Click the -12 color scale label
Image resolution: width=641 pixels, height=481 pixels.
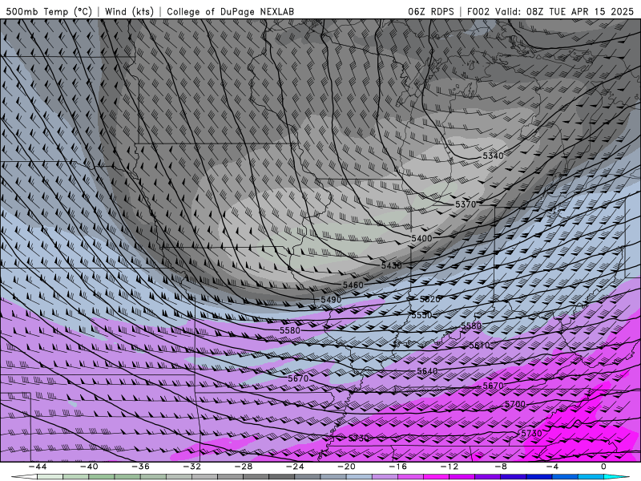(x=450, y=467)
